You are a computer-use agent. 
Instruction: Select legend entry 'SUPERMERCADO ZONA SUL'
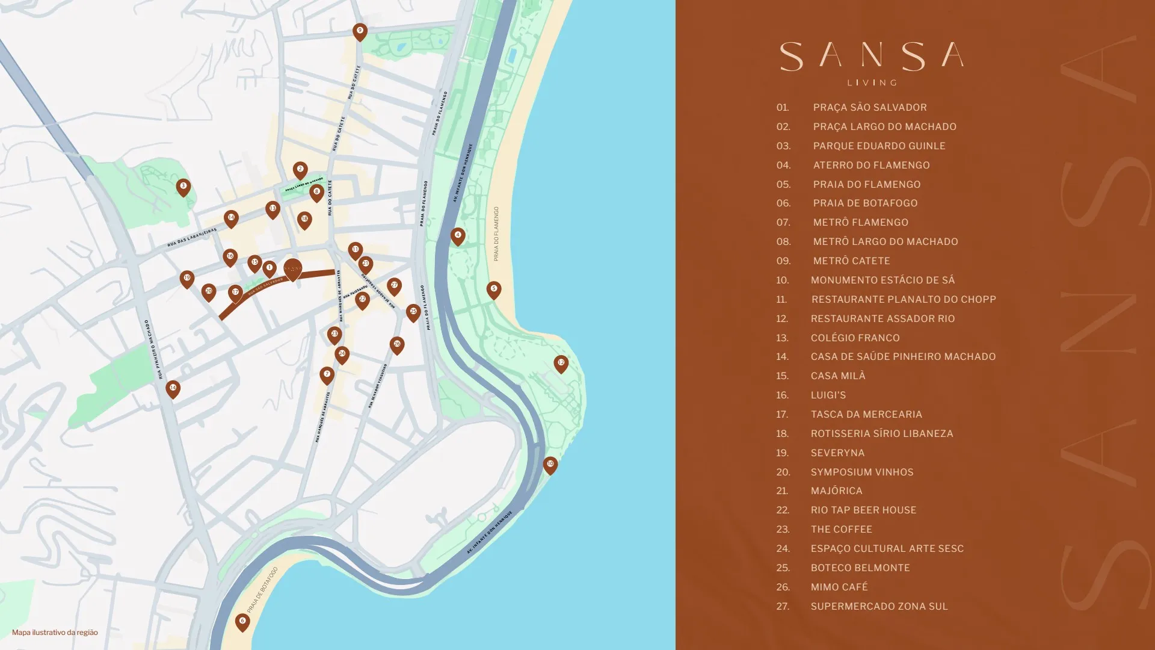(x=879, y=606)
